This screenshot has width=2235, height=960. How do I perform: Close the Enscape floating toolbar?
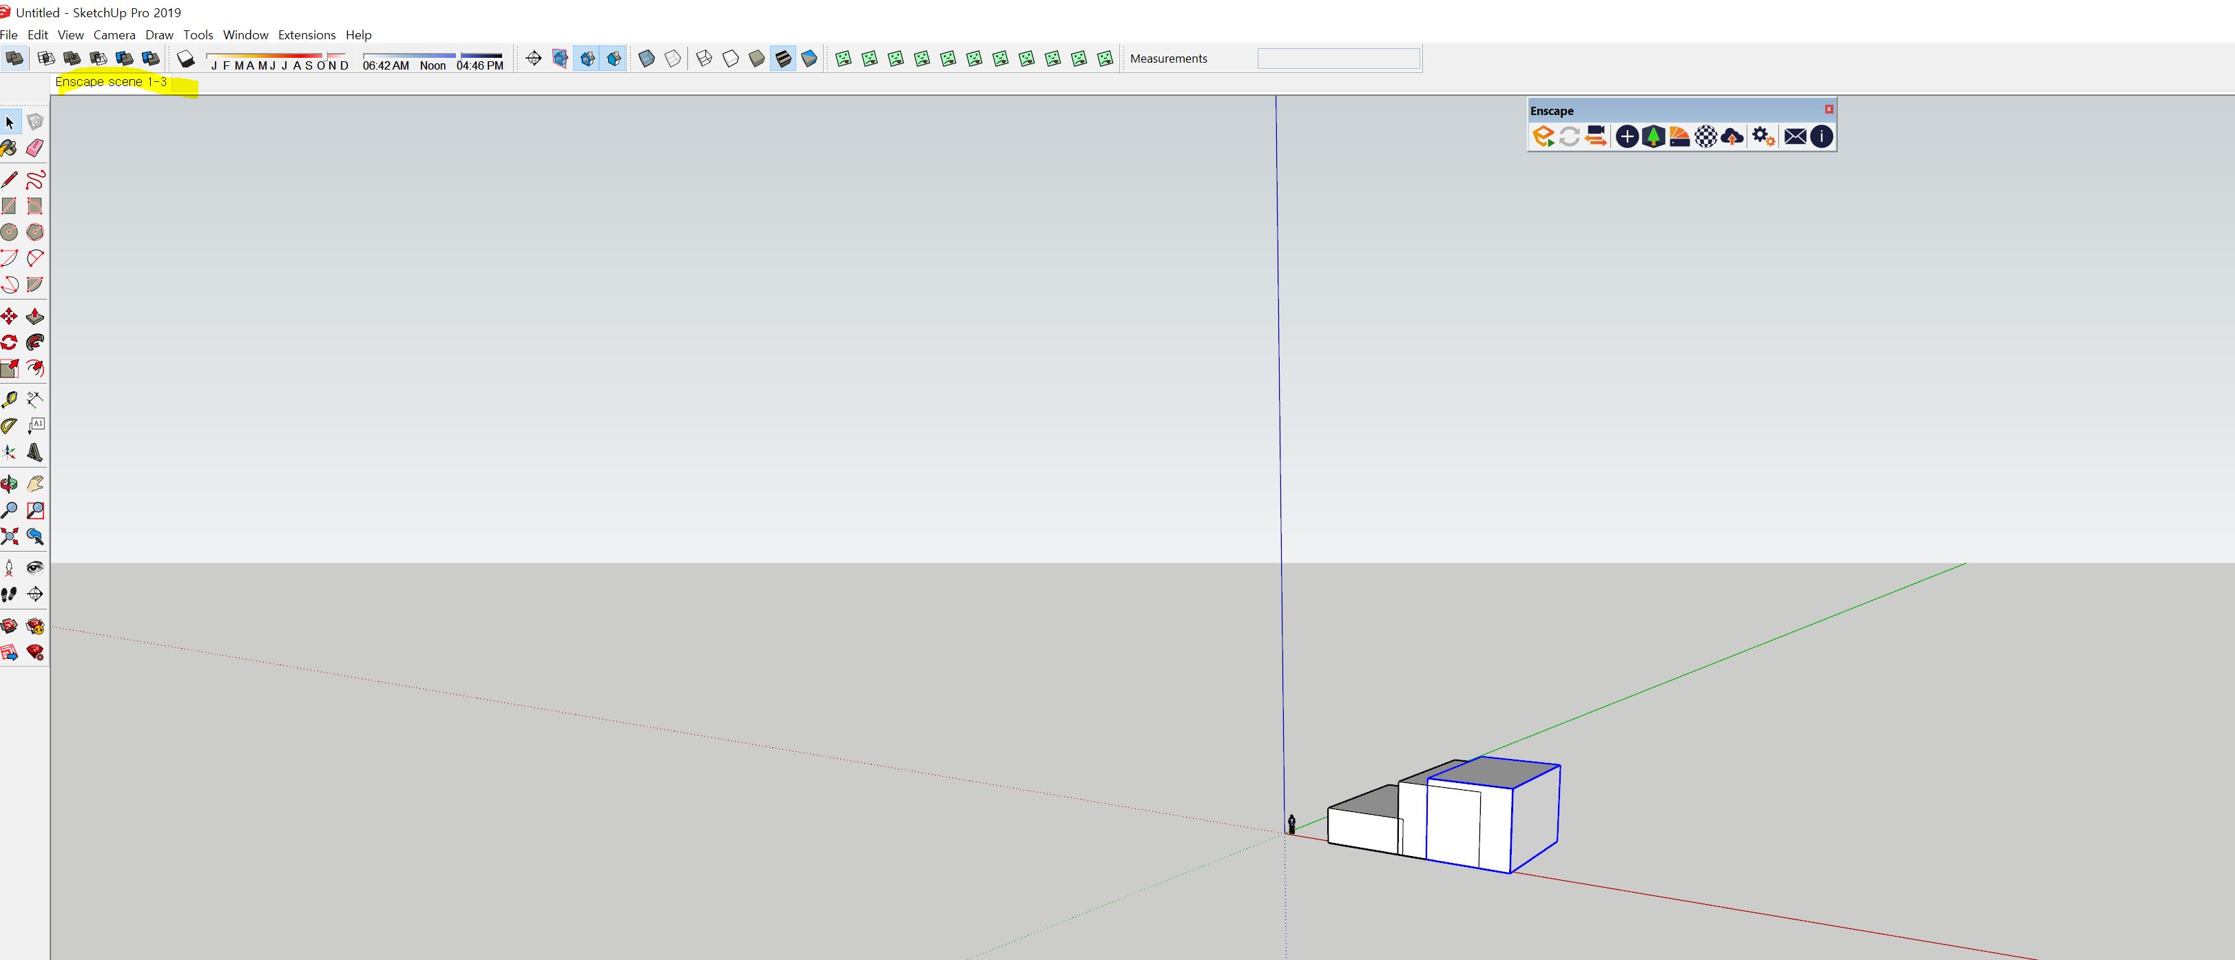click(1829, 109)
